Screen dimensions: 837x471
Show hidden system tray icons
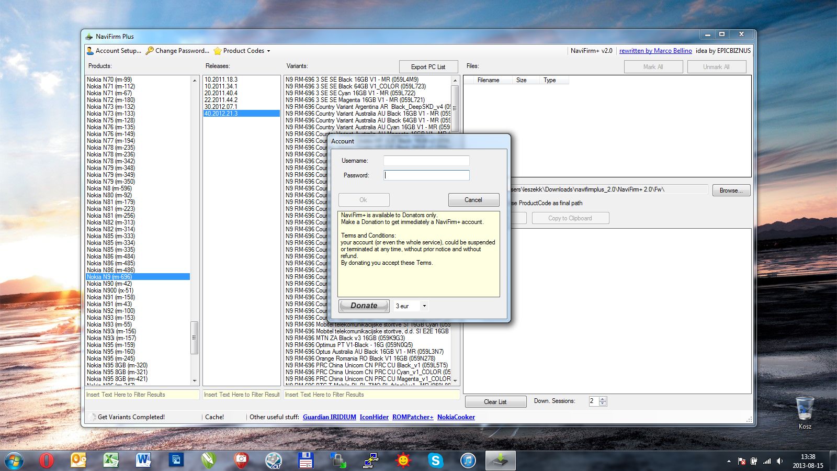tap(729, 461)
